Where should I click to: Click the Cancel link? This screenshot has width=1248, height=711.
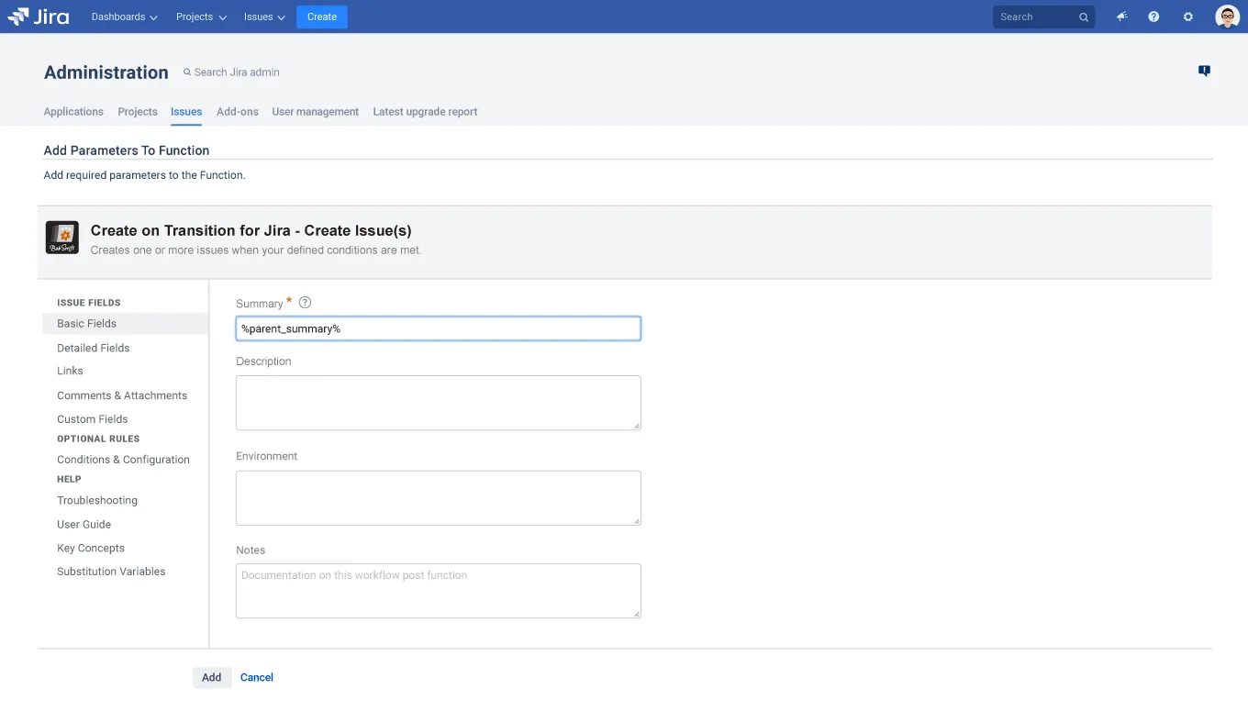coord(257,677)
